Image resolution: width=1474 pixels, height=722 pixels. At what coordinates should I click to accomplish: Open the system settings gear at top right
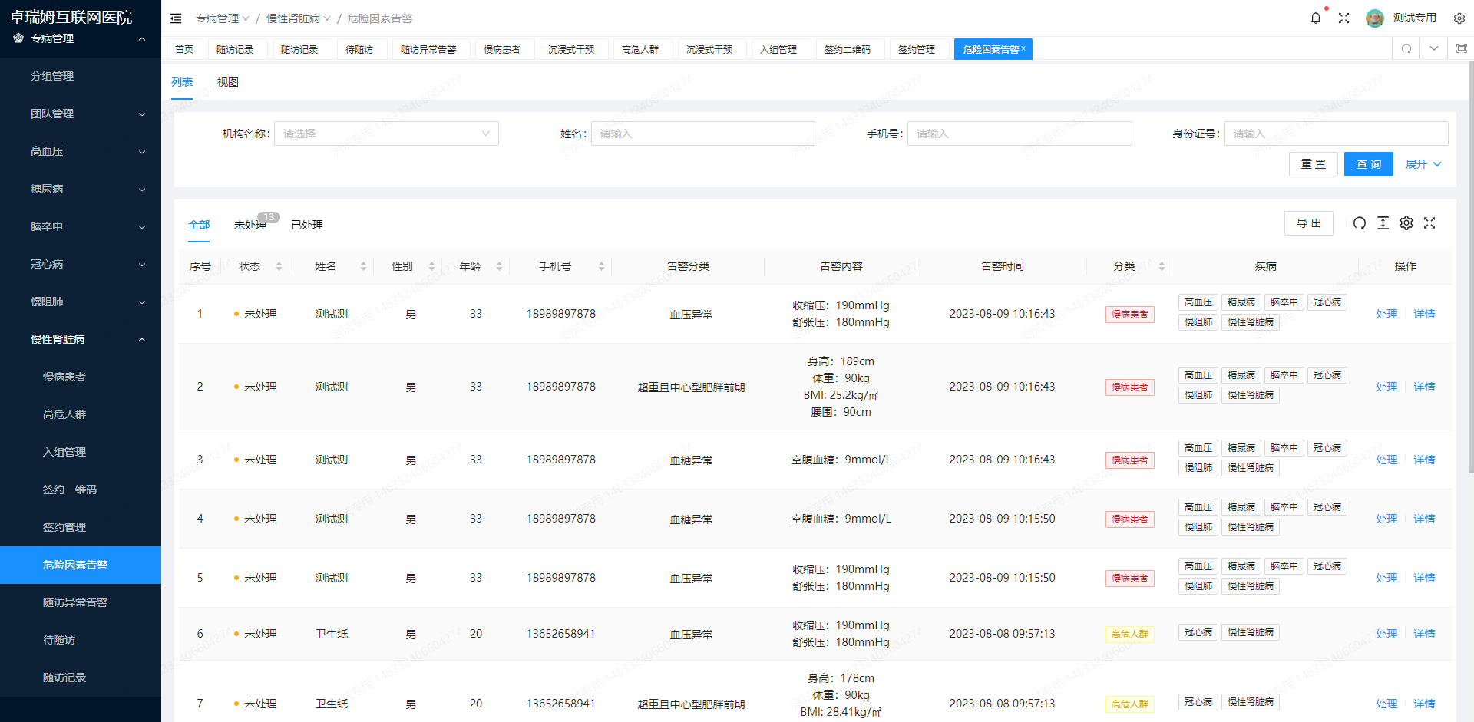pyautogui.click(x=1459, y=18)
